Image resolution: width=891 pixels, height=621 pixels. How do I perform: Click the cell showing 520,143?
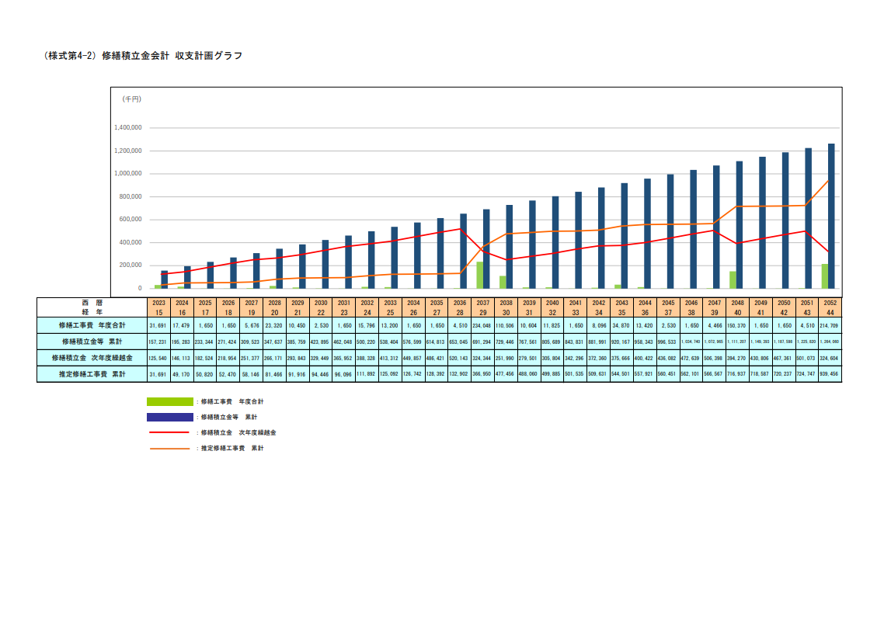point(460,358)
